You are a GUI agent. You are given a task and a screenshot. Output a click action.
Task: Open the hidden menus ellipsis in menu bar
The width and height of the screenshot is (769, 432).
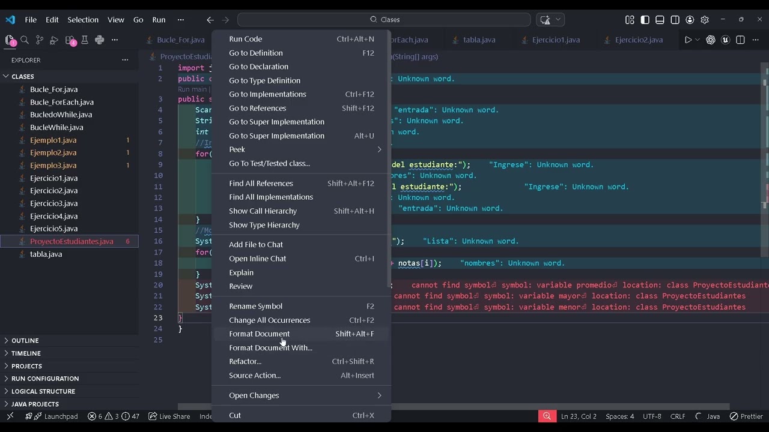click(x=181, y=20)
